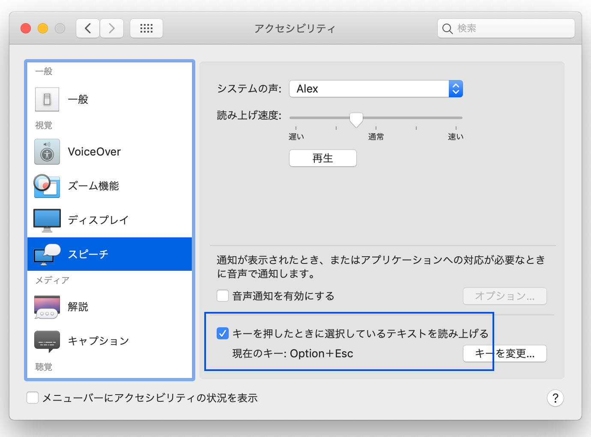Screen dimensions: 591x437
Task: Click the キーを変更... button
Action: 505,353
